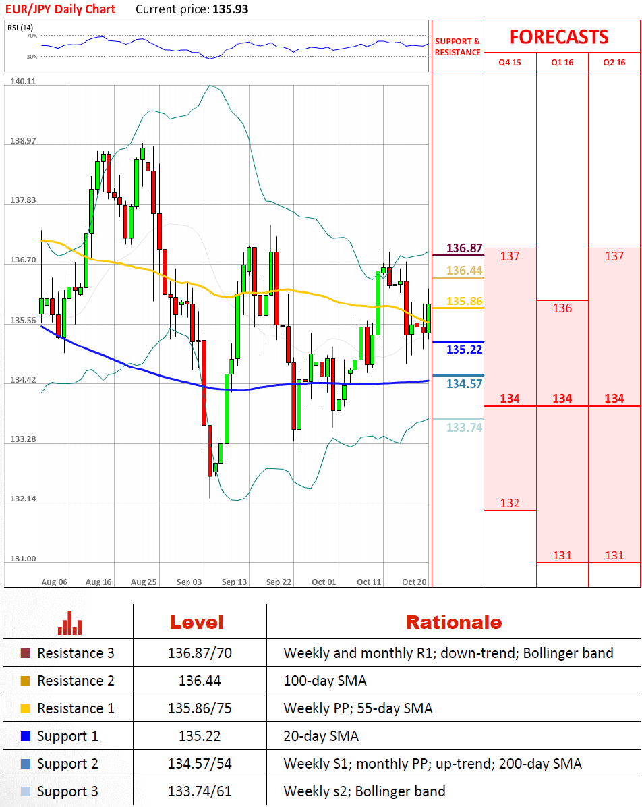Click the current price 135.93 value
The width and height of the screenshot is (642, 807).
(231, 9)
